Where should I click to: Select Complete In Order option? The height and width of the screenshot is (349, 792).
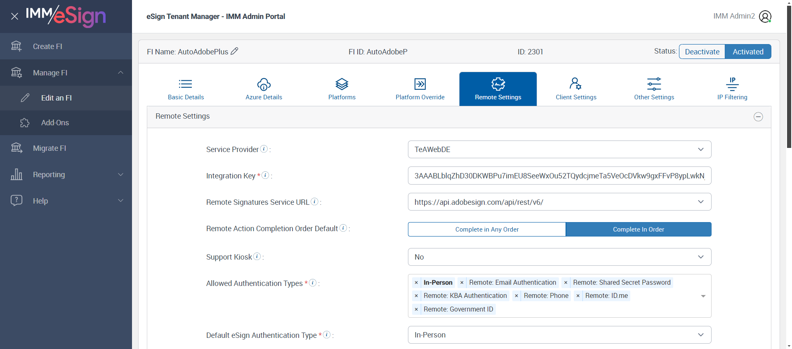click(x=638, y=230)
